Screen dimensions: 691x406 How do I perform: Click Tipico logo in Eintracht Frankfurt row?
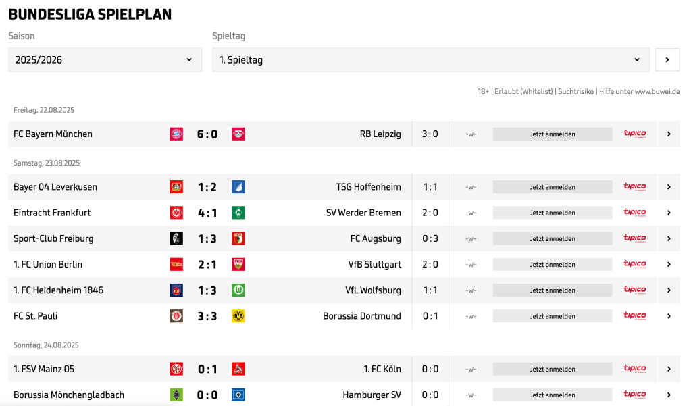635,213
